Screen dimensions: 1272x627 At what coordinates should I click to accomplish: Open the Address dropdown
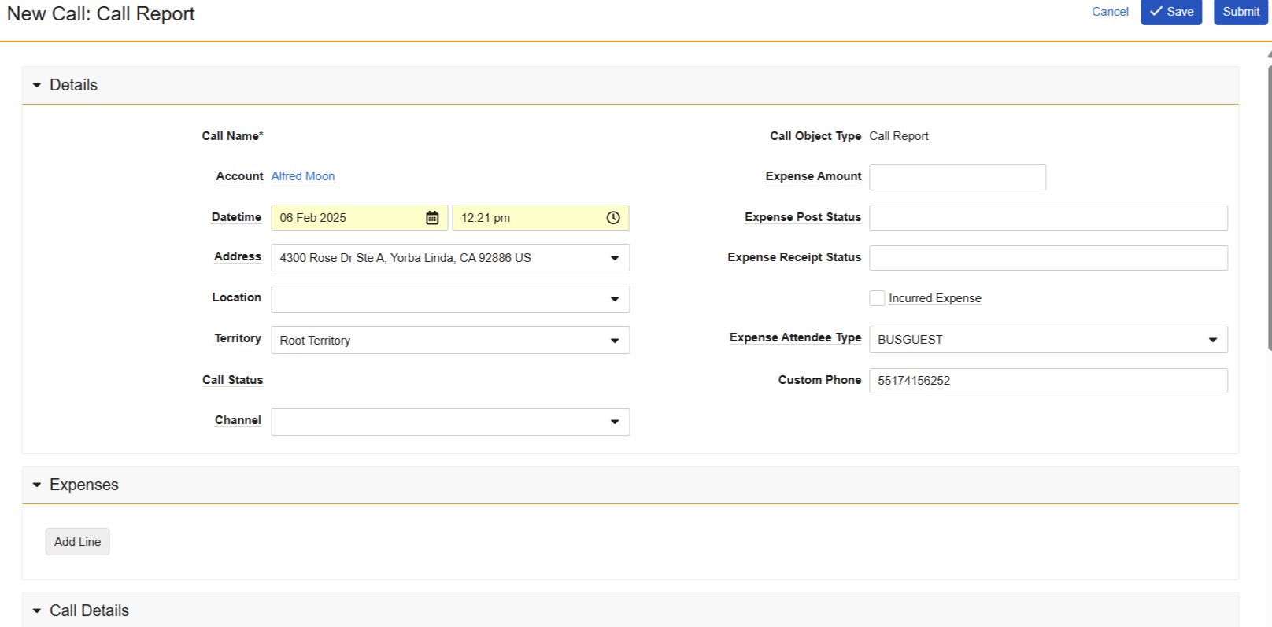point(614,258)
